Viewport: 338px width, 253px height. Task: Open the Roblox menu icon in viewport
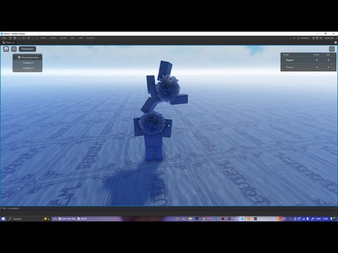click(x=6, y=49)
